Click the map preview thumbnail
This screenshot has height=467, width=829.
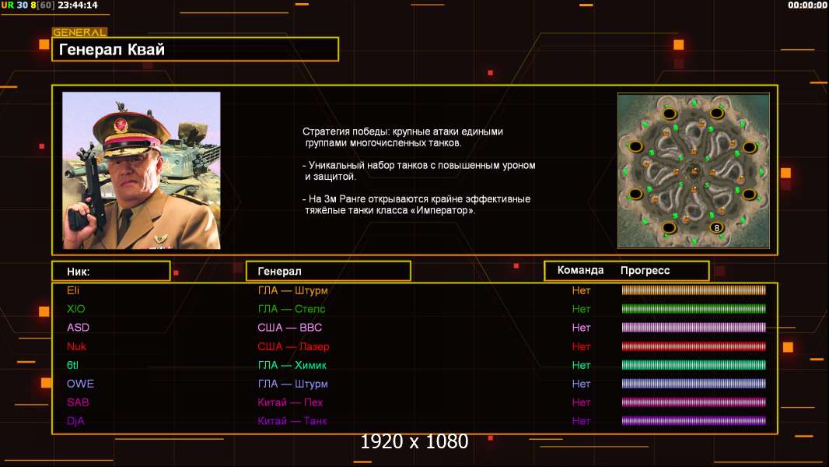coord(693,170)
